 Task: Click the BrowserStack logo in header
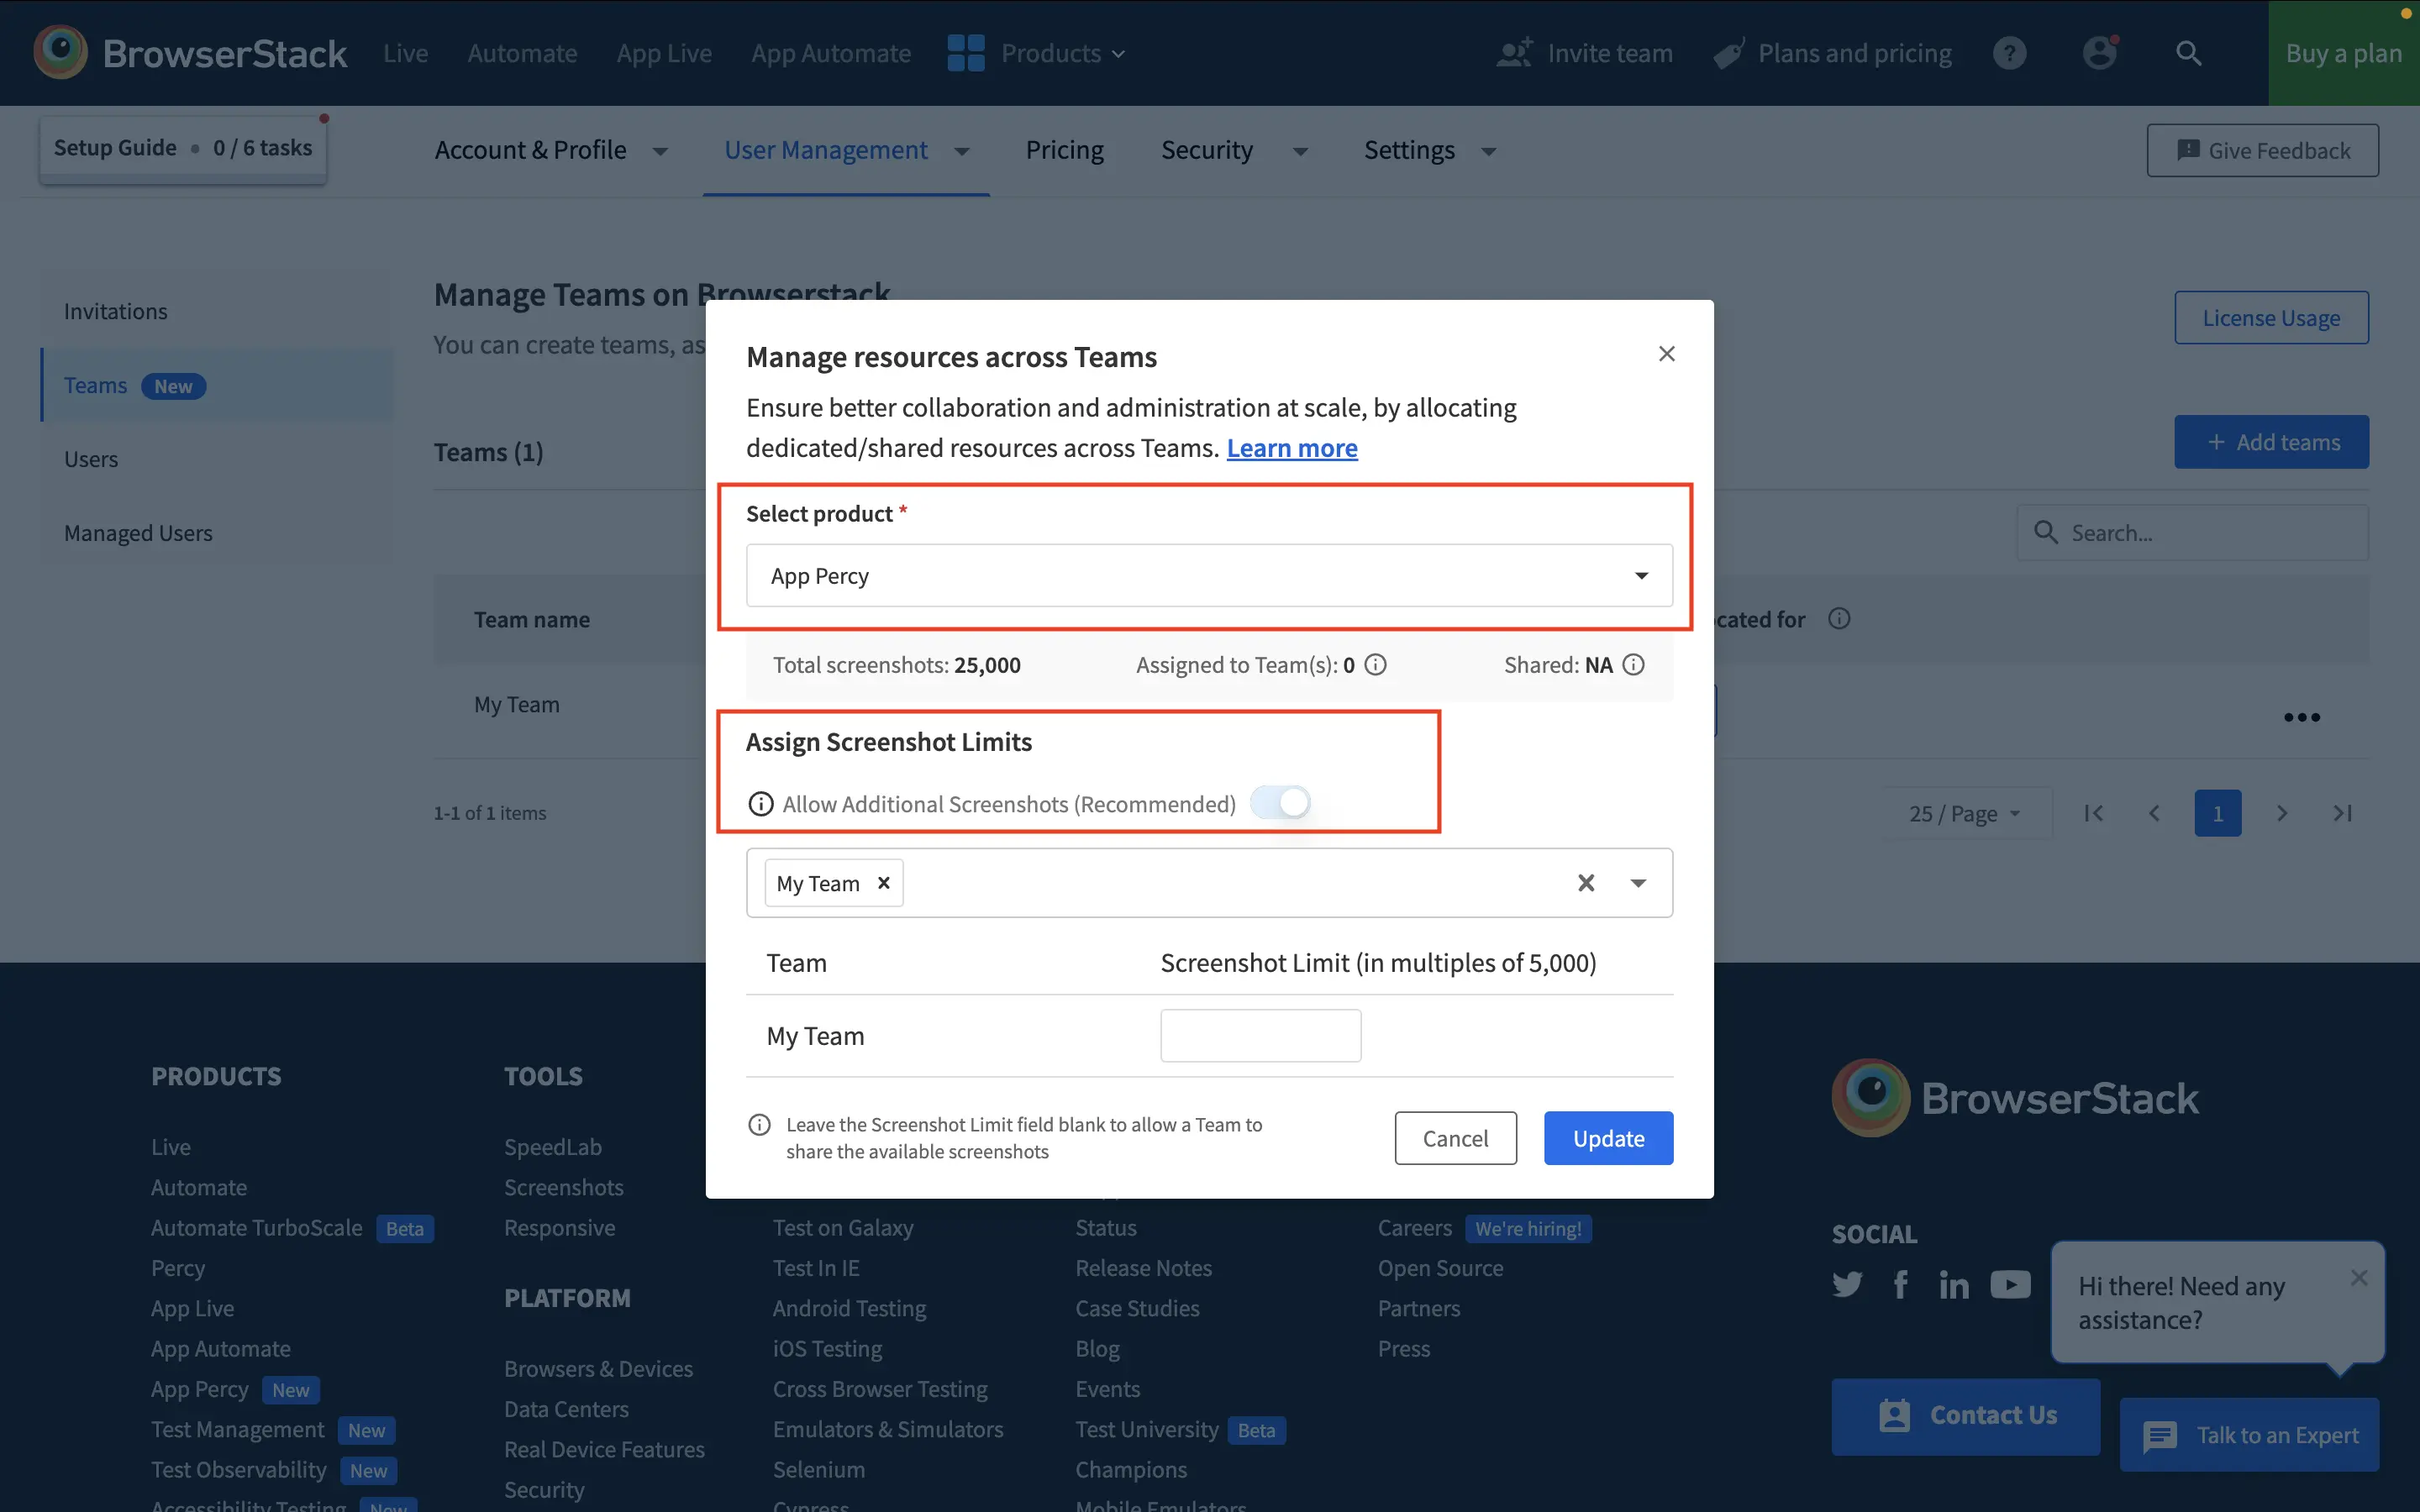point(190,52)
